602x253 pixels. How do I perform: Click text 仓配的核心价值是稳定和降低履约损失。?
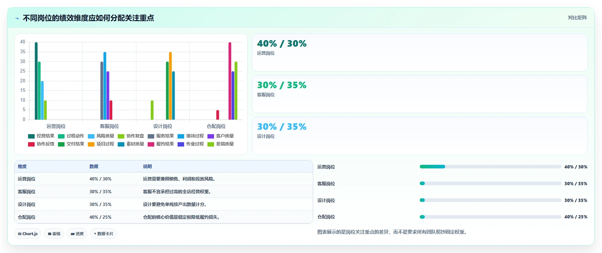(x=182, y=217)
